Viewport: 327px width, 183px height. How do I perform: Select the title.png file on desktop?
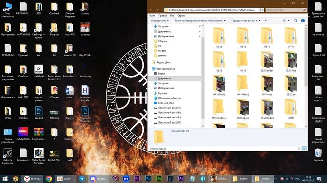54,114
